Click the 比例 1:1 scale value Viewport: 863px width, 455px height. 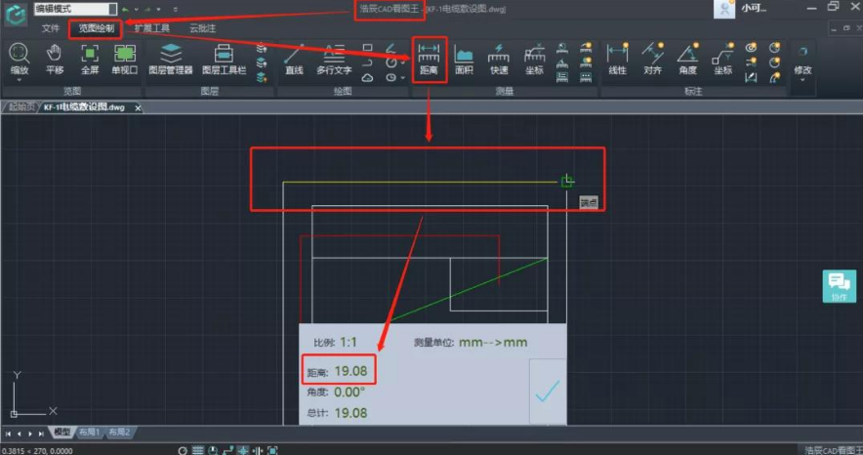[x=349, y=342]
